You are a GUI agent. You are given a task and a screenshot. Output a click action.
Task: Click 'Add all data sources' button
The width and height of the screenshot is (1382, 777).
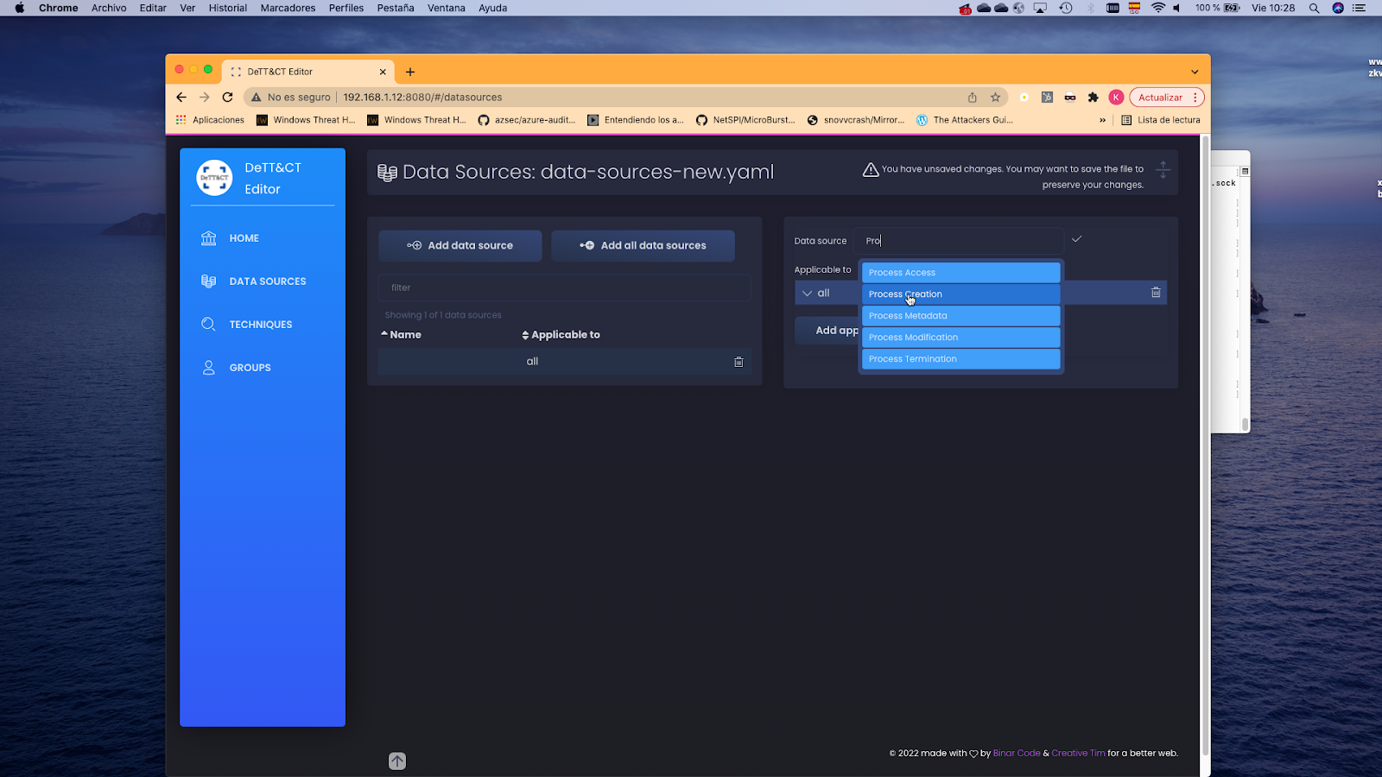(643, 246)
